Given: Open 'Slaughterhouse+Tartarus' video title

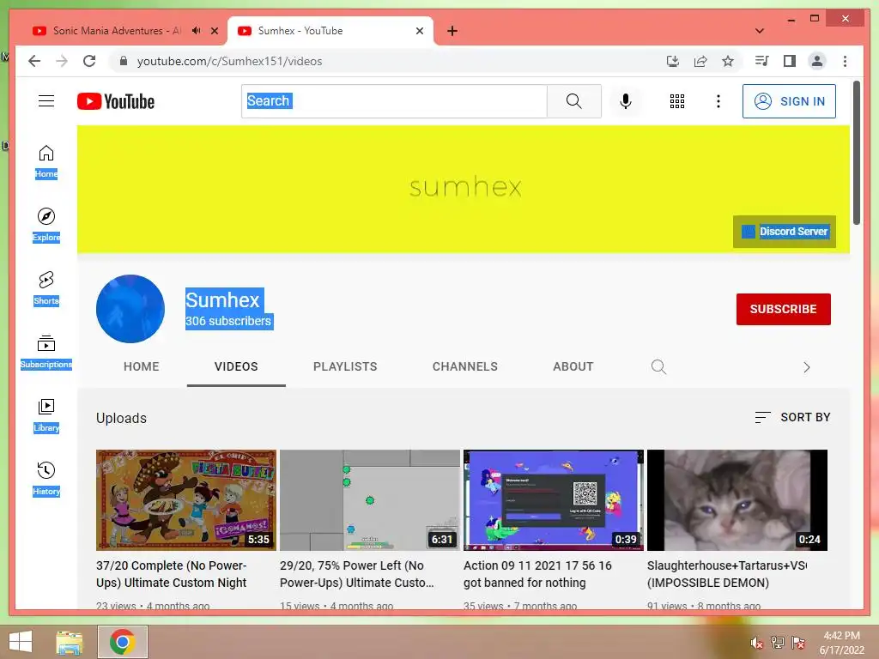Looking at the screenshot, I should pyautogui.click(x=727, y=574).
